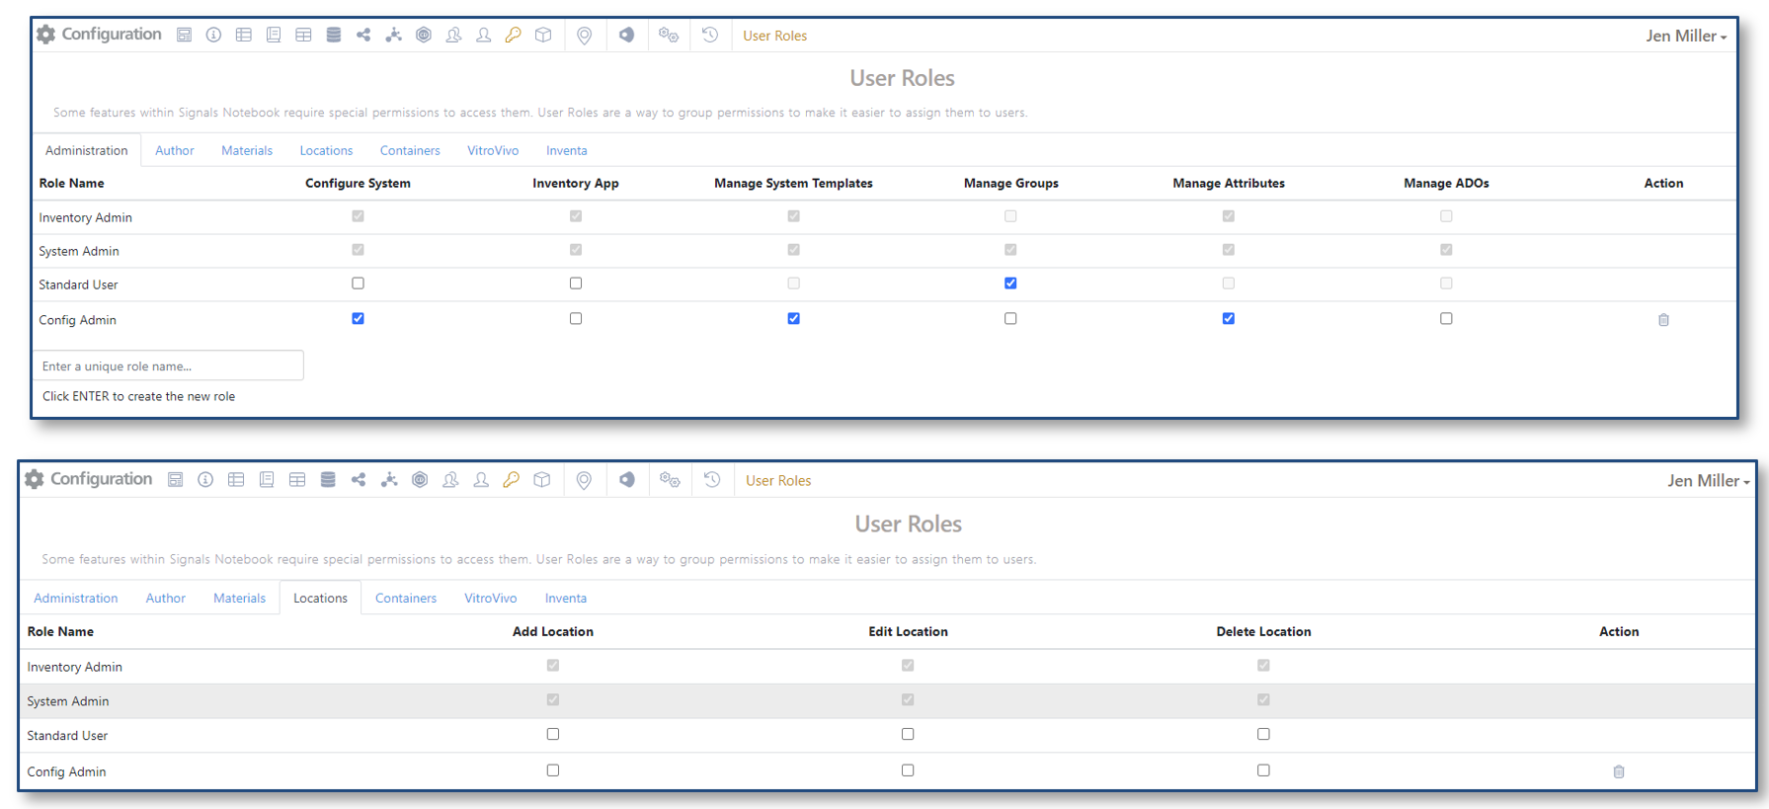Click the notebook page icon in the Administration view toolbar
This screenshot has height=809, width=1769.
tap(274, 35)
